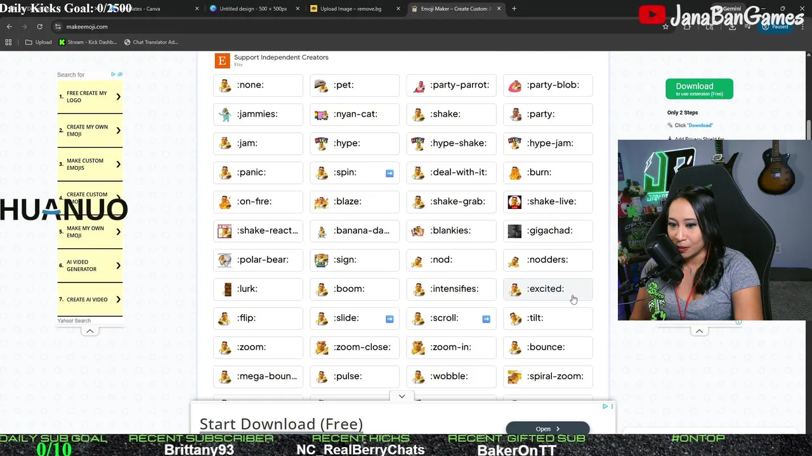
Task: Collapse the left sidebar ad chevron
Action: pyautogui.click(x=90, y=331)
